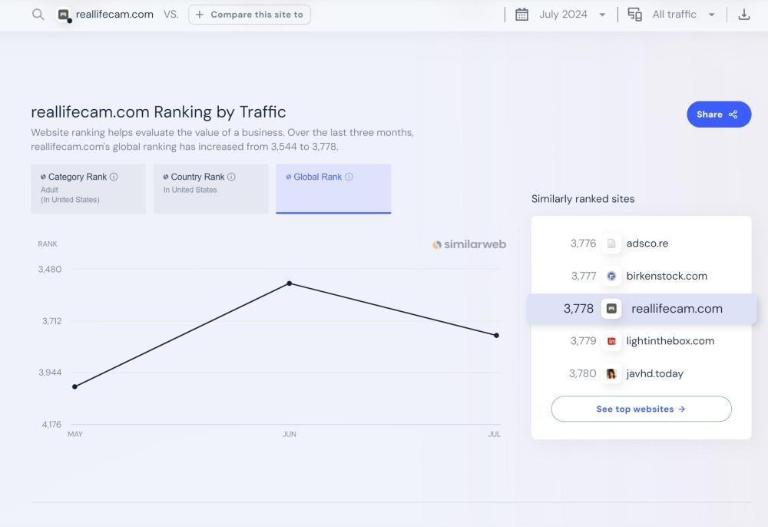This screenshot has height=527, width=768.
Task: Click the Country Rank info icon
Action: [231, 177]
